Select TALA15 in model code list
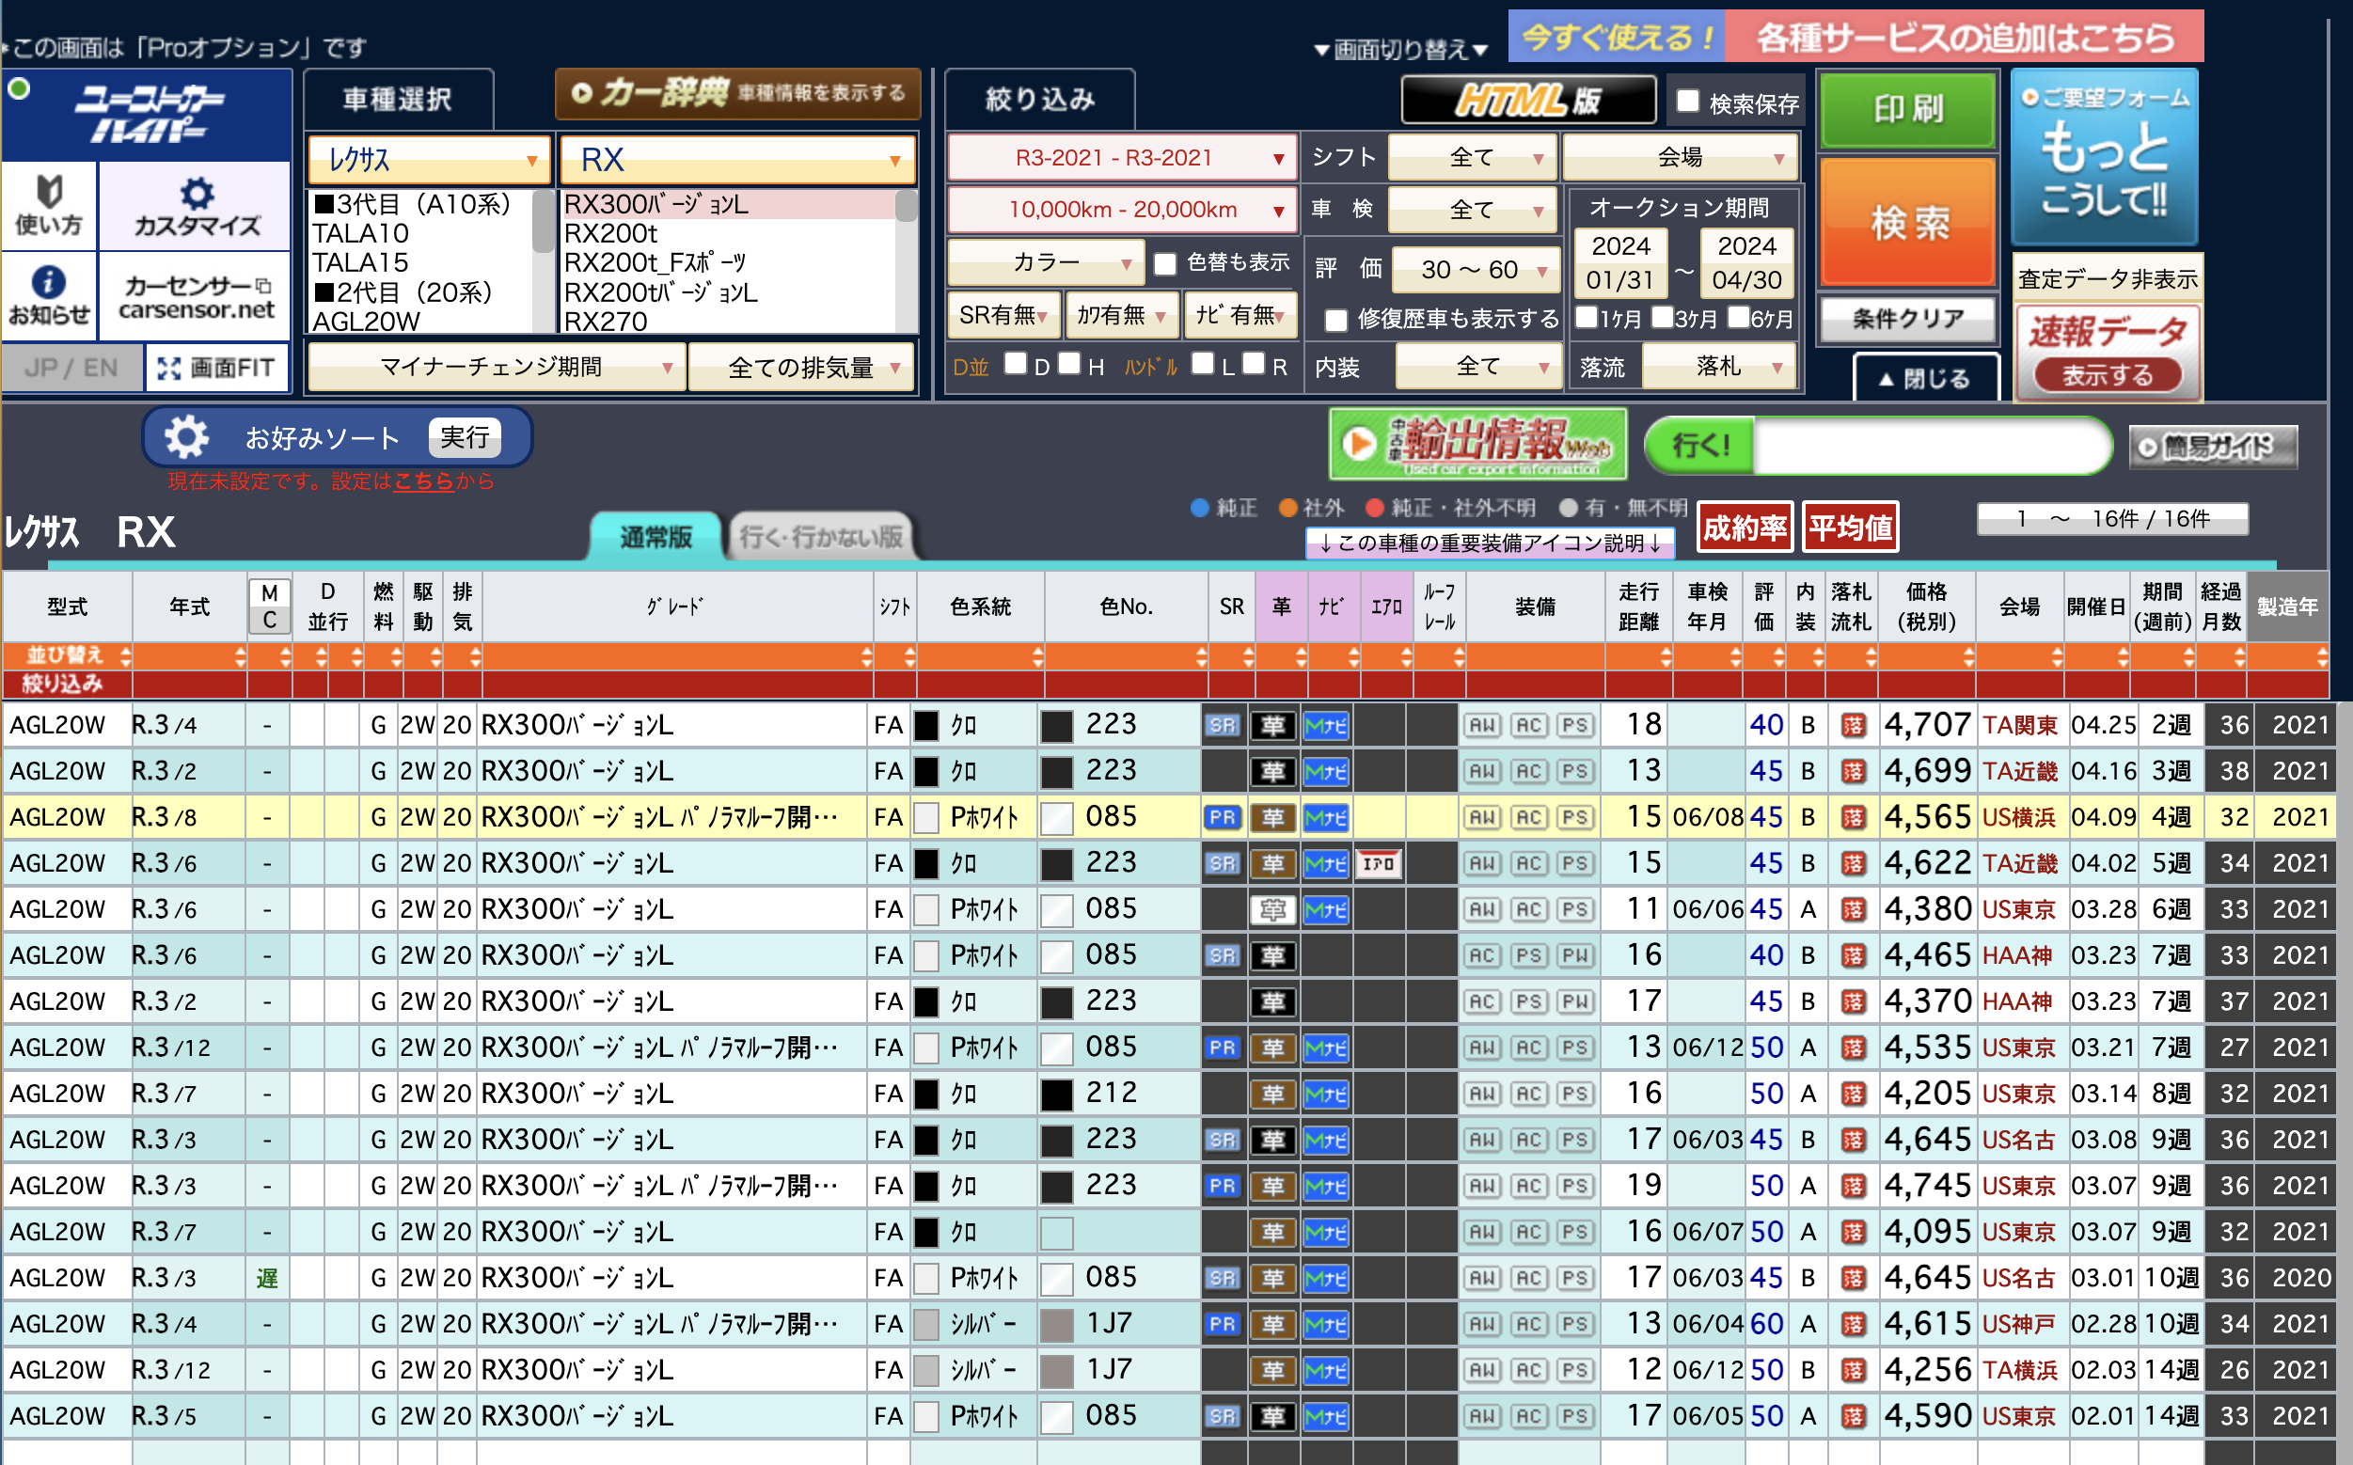The width and height of the screenshot is (2353, 1465). click(360, 262)
